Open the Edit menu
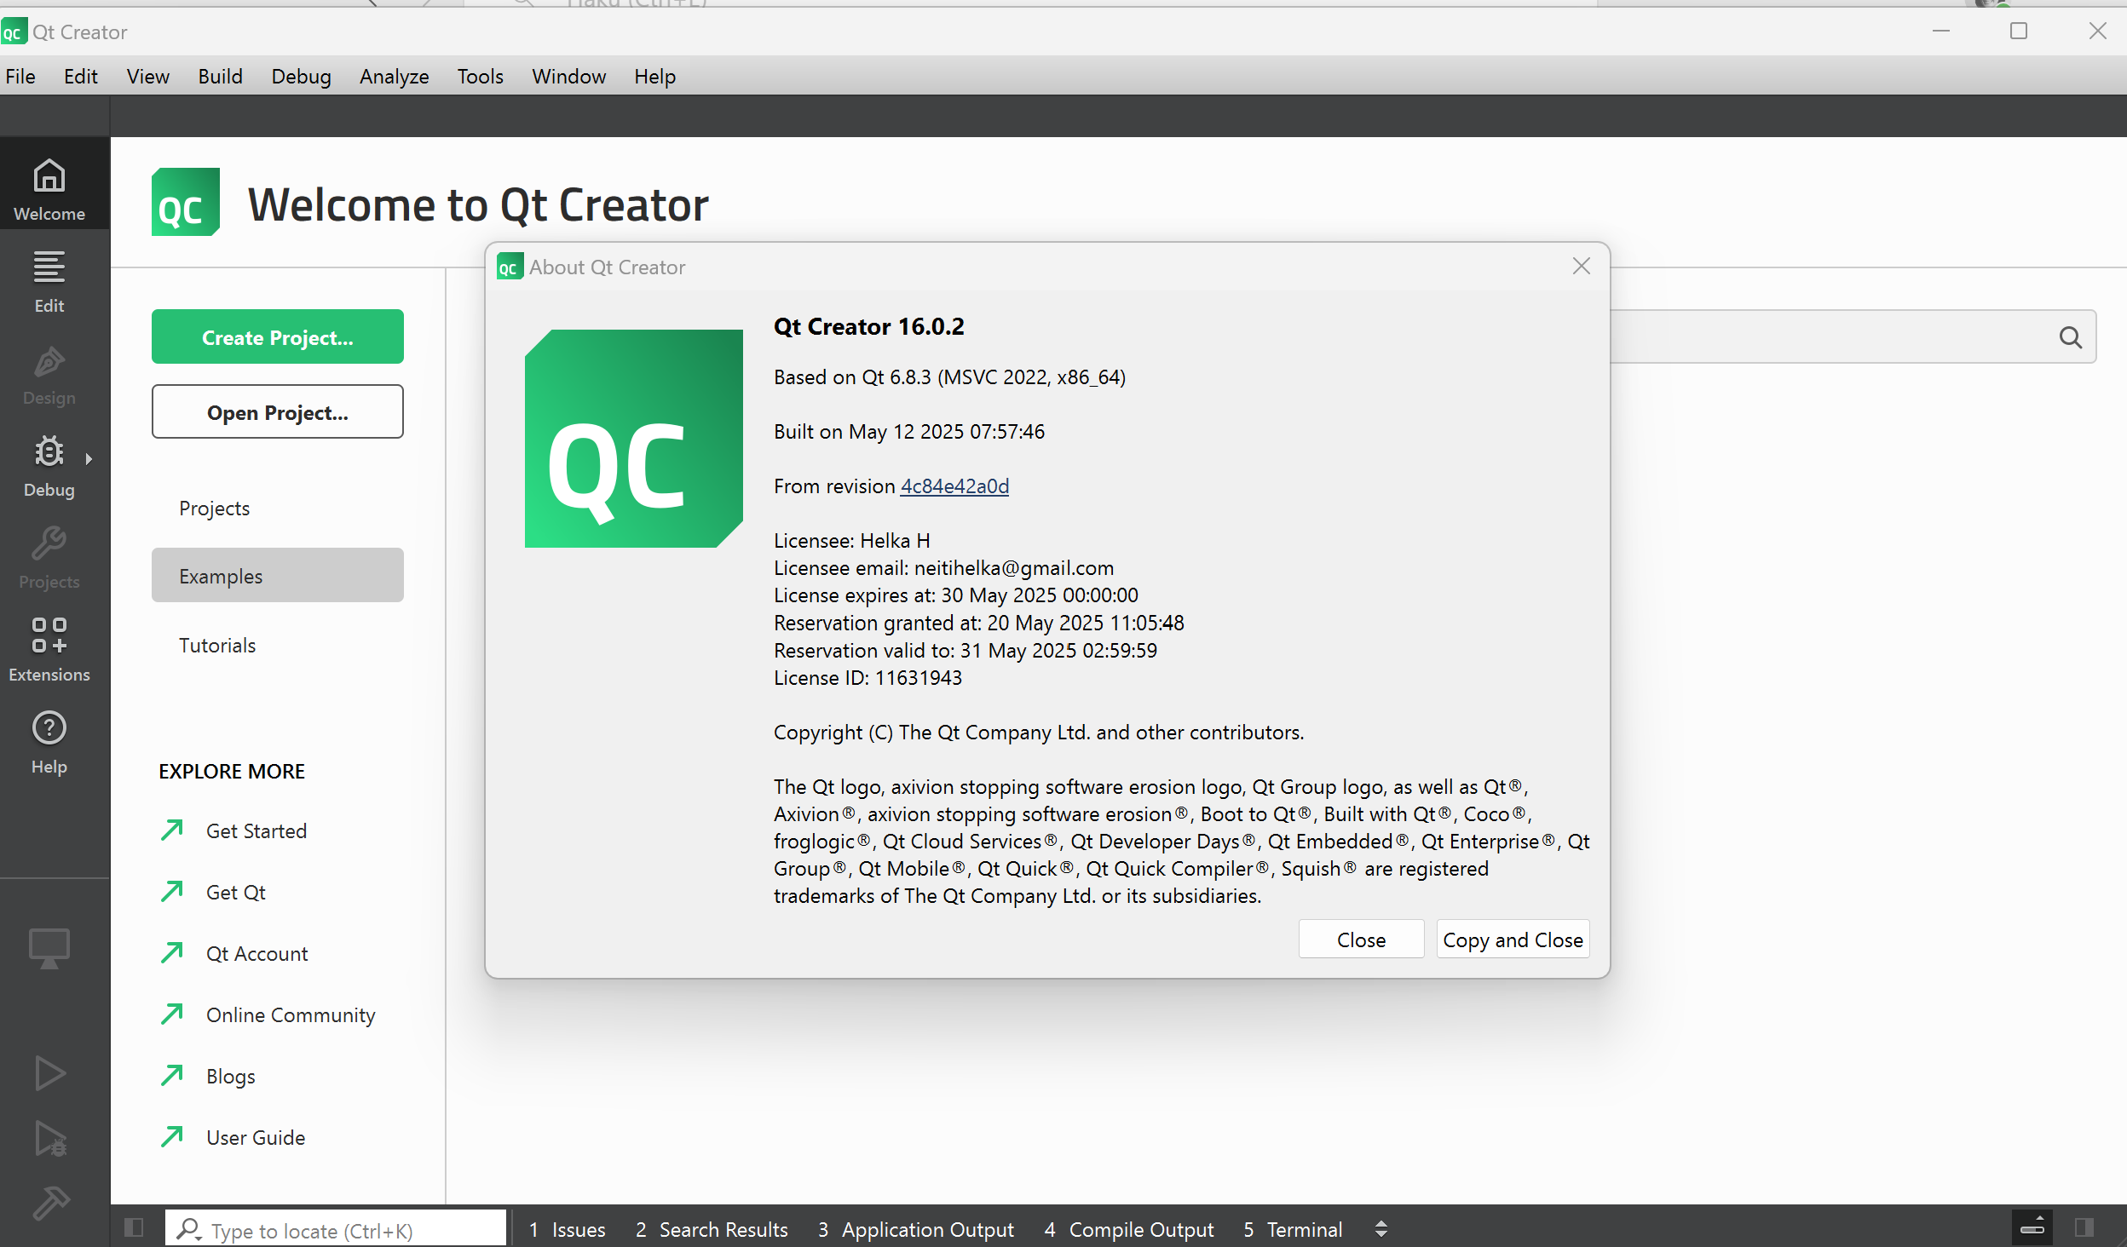 (81, 77)
